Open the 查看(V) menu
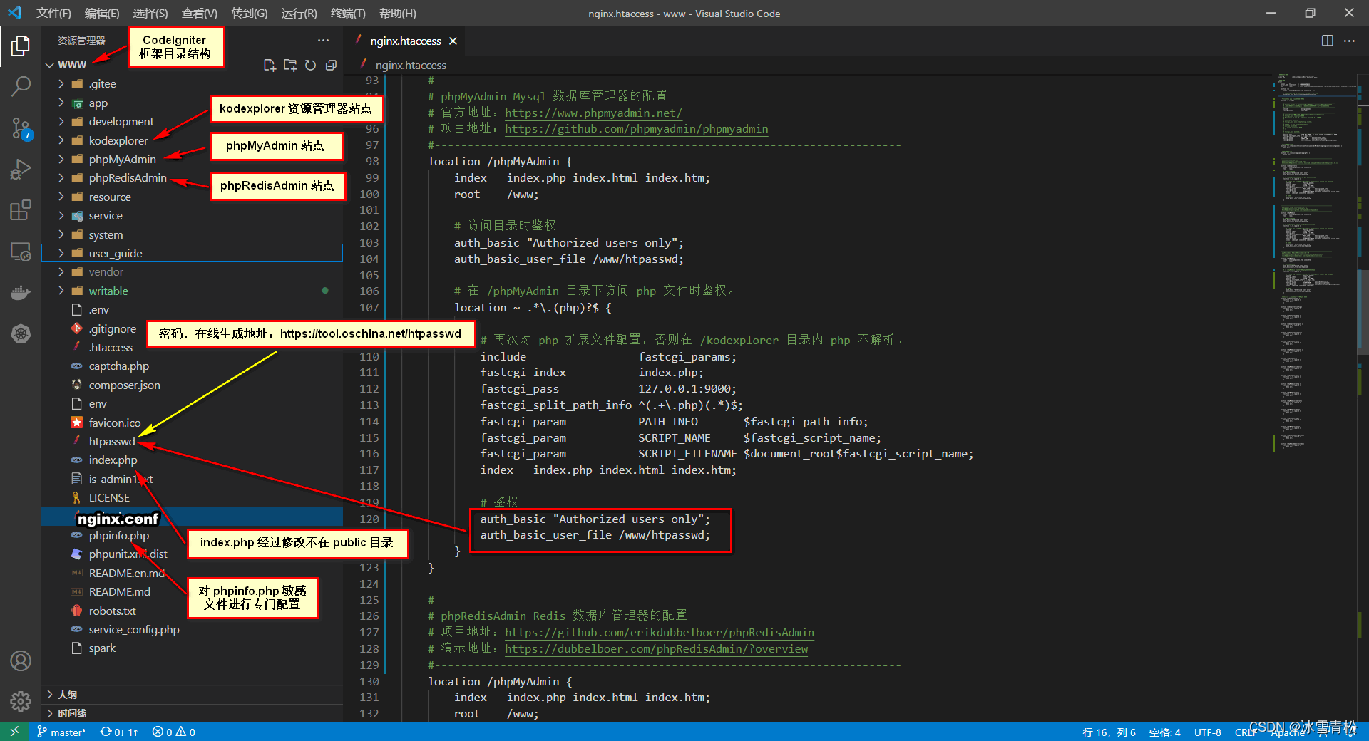The height and width of the screenshot is (741, 1369). click(200, 13)
